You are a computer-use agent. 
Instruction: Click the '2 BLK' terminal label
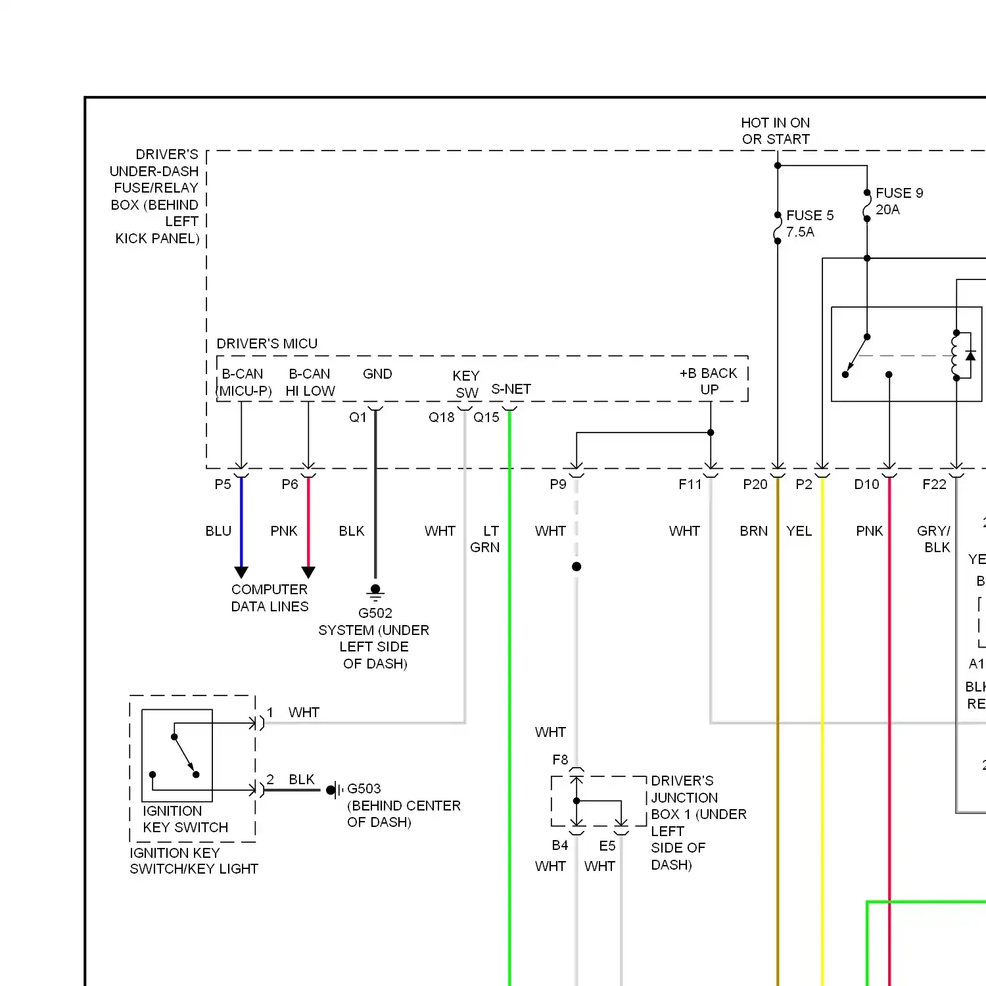pos(291,780)
